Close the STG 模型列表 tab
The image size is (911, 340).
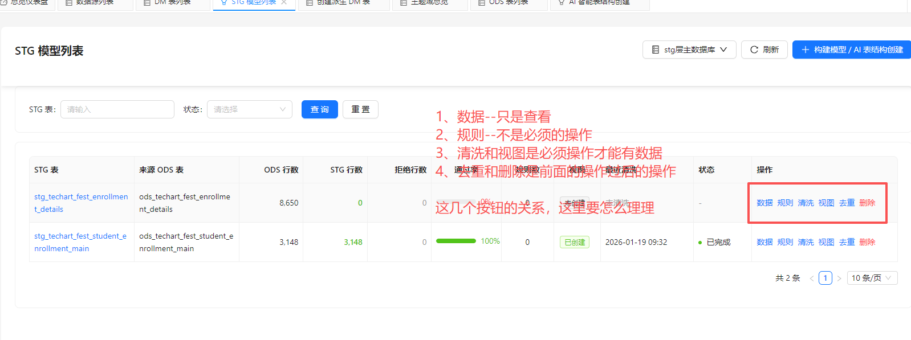pyautogui.click(x=284, y=2)
